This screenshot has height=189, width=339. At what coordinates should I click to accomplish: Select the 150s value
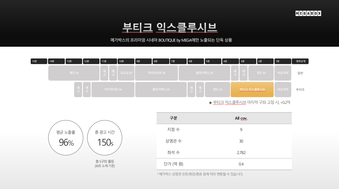click(105, 142)
